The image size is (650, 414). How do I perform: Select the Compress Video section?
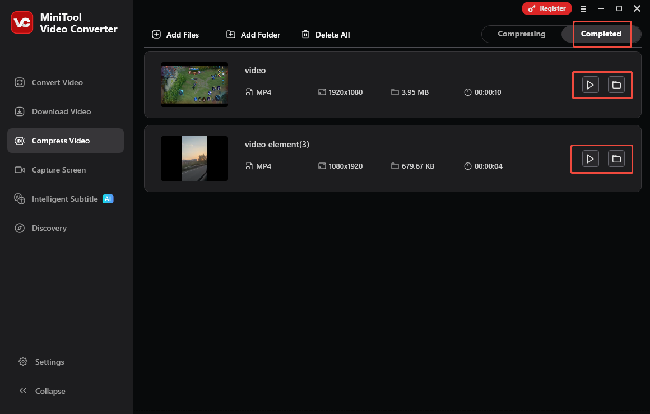pyautogui.click(x=66, y=141)
